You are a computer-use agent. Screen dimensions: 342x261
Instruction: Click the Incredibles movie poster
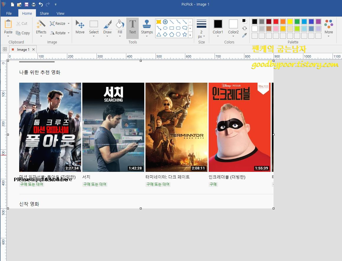click(240, 127)
